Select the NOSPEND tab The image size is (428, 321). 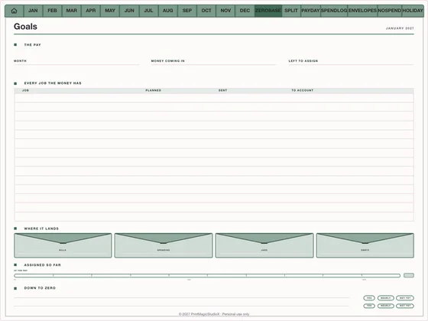click(x=390, y=11)
